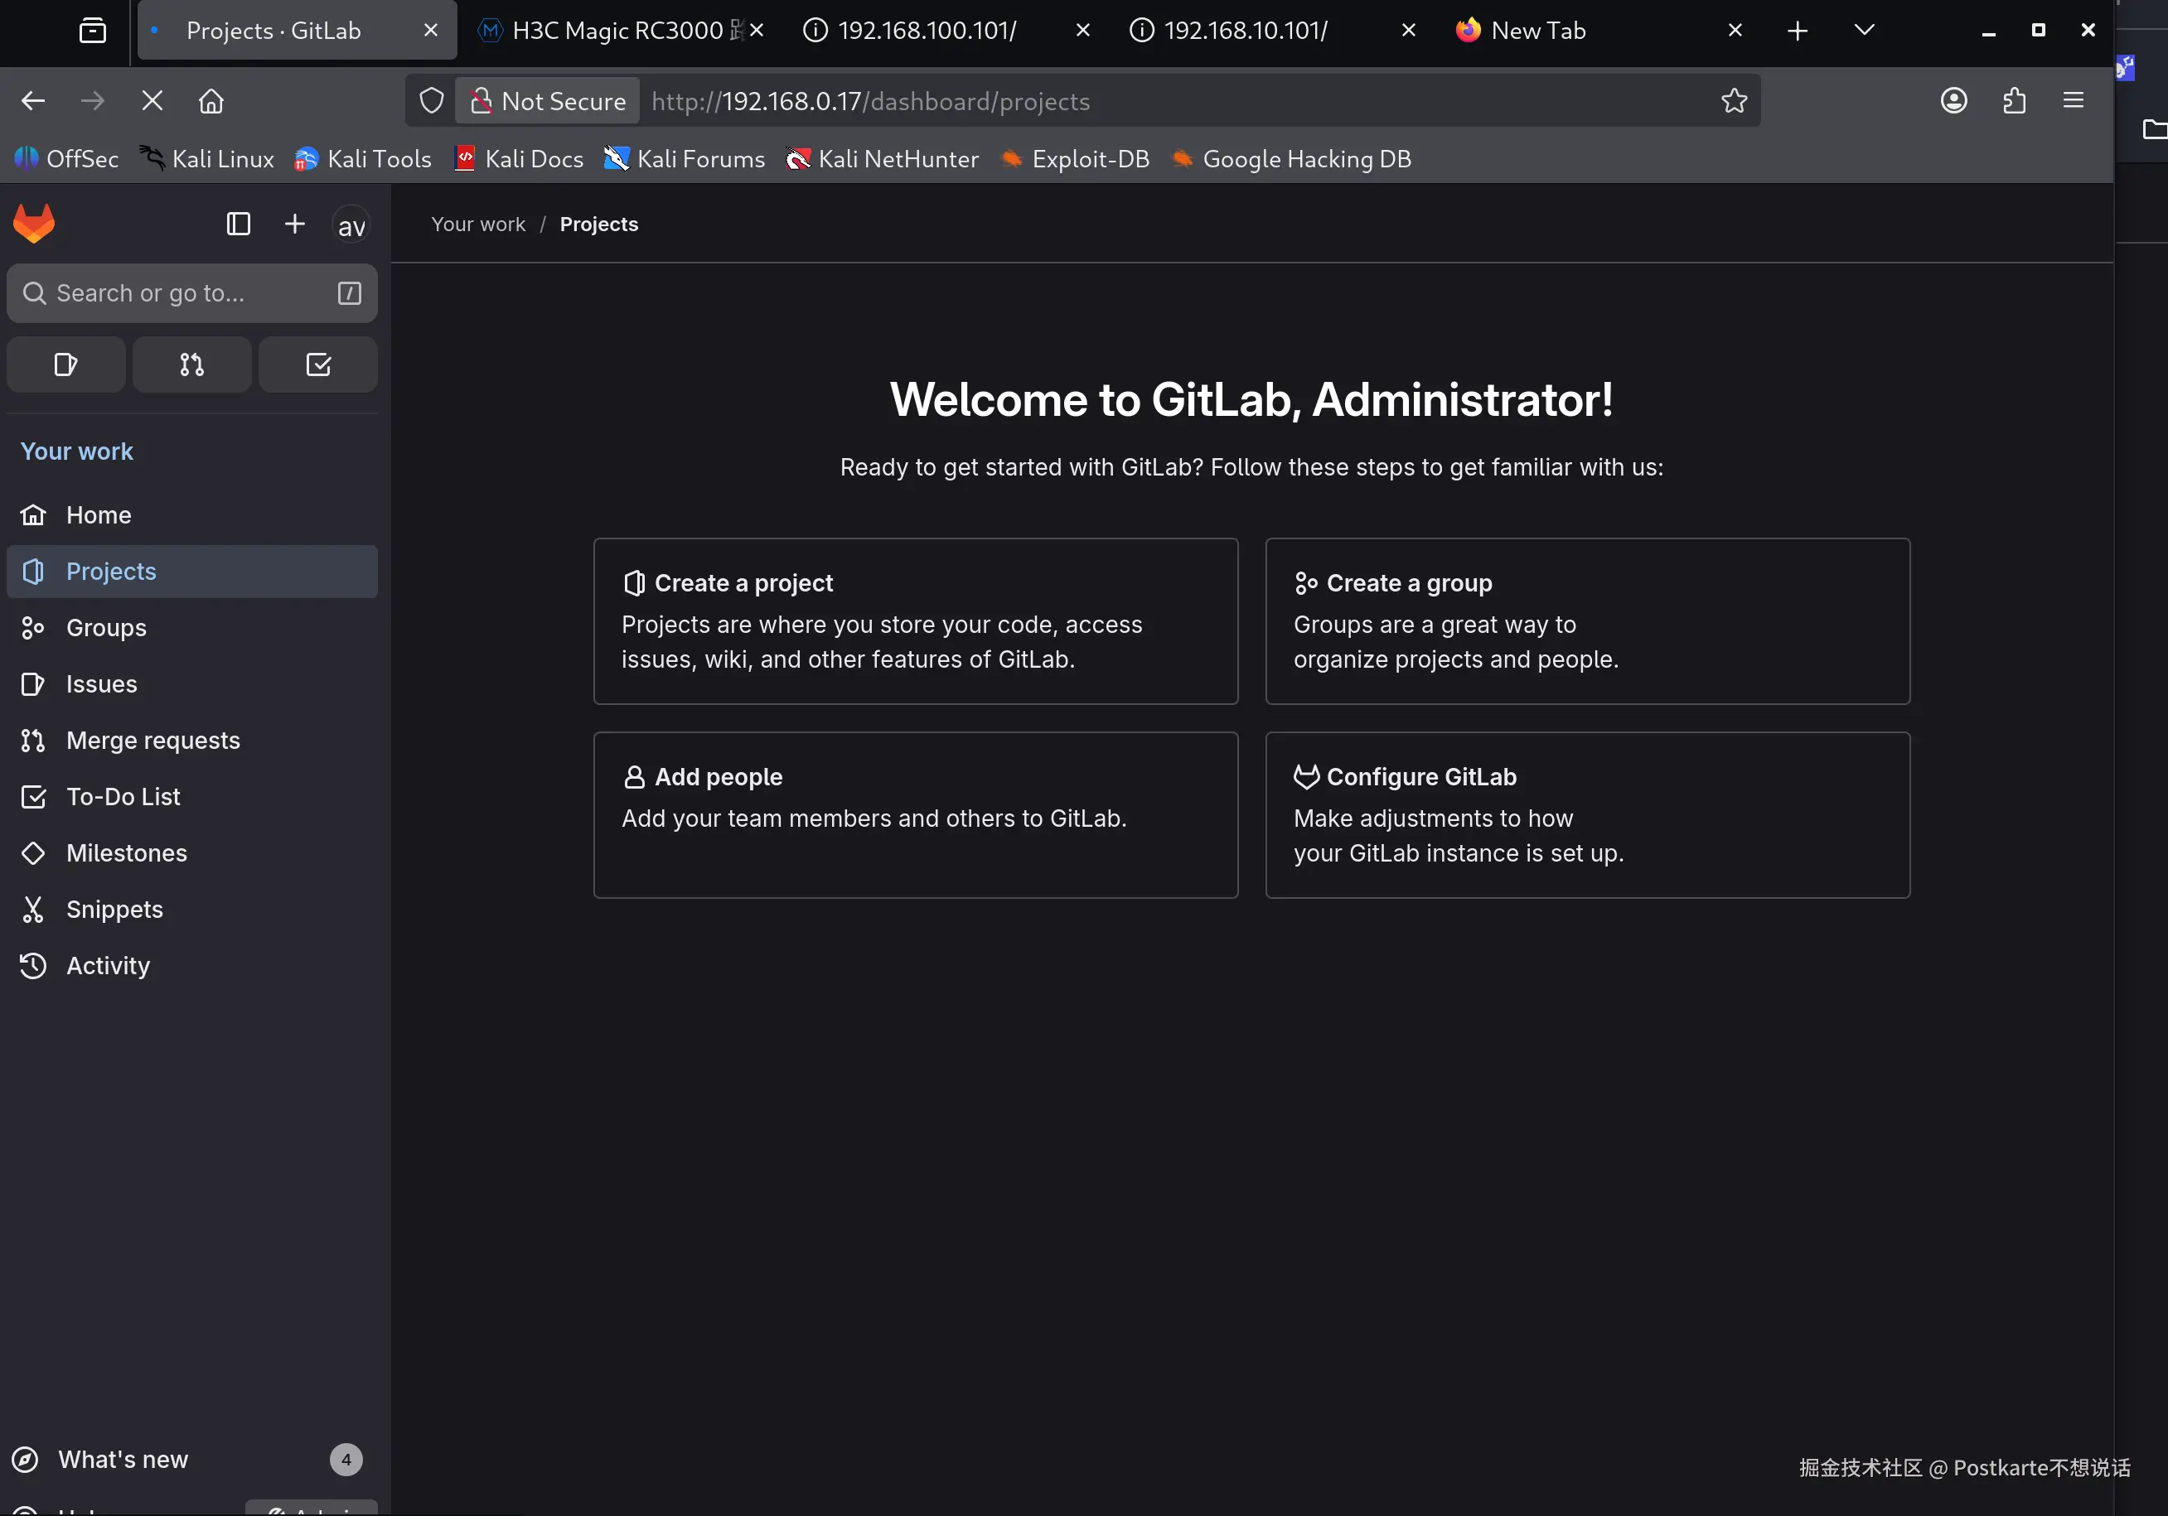Screen dimensions: 2168x1516
Task: Click Your work breadcrumb link
Action: click(x=478, y=225)
